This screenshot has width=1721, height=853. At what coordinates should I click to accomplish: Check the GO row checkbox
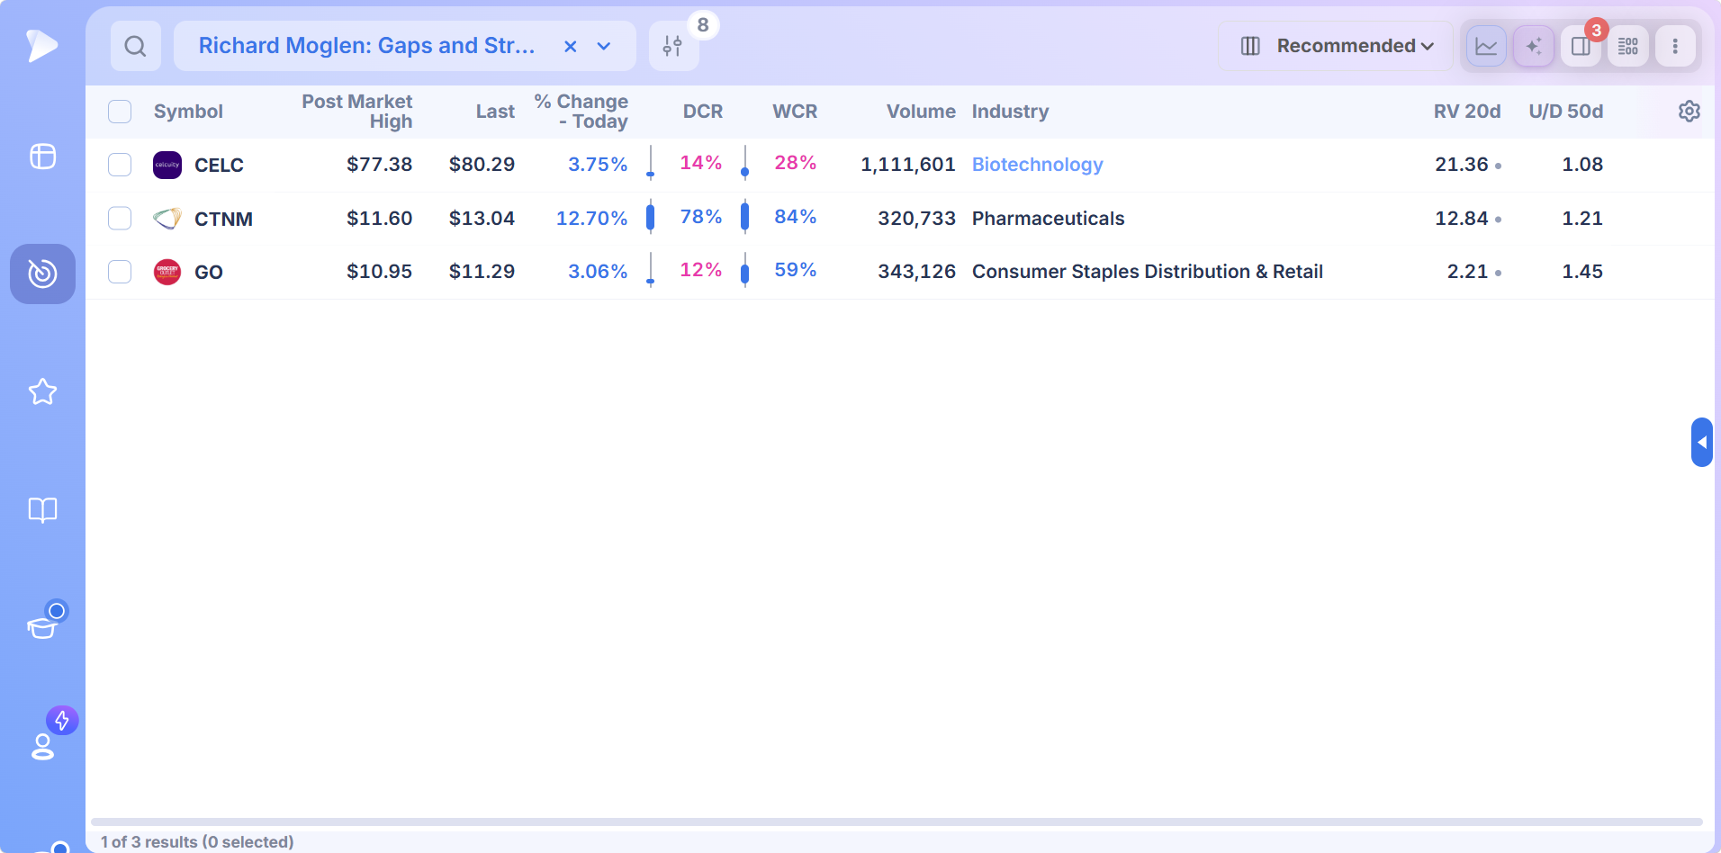[x=120, y=272]
